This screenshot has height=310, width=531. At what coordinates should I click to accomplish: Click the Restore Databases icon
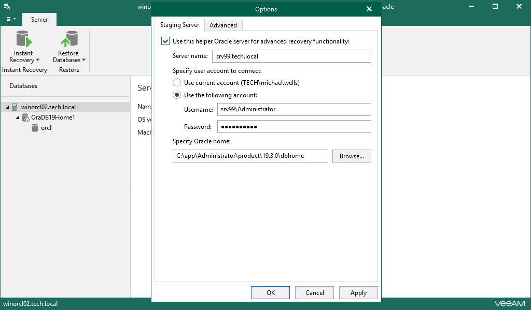pyautogui.click(x=68, y=40)
